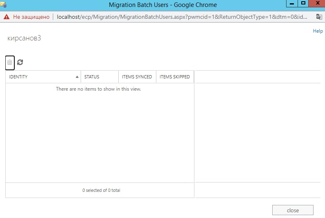This screenshot has height=218, width=325.
Task: Click the 'Не защищено' security label
Action: pyautogui.click(x=31, y=17)
